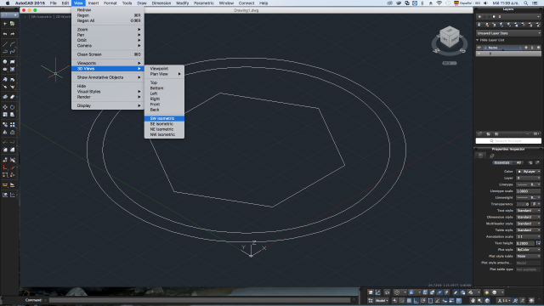Open the Properties Inspector current-selection tab icon
544x306 pixels.
pyautogui.click(x=480, y=156)
